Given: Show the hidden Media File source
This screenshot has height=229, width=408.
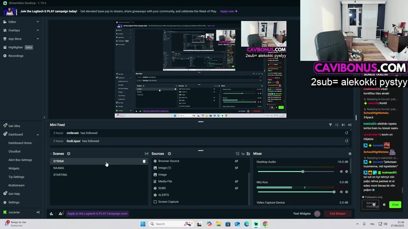Looking at the screenshot, I should (x=237, y=181).
